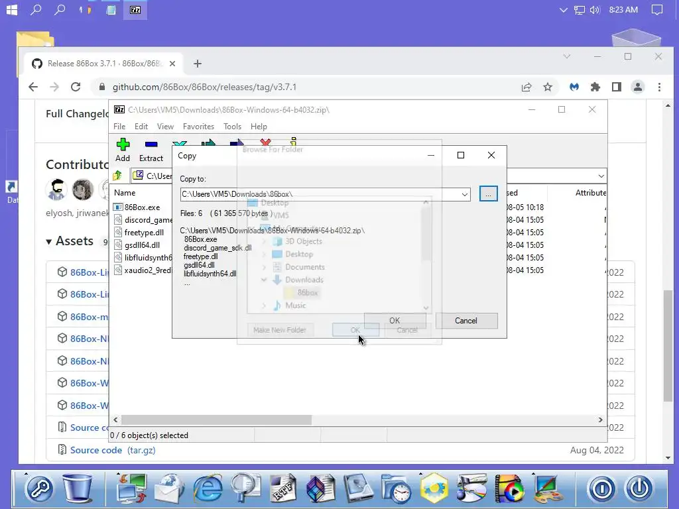Open the paint palette dock icon
679x509 pixels.
[547, 488]
